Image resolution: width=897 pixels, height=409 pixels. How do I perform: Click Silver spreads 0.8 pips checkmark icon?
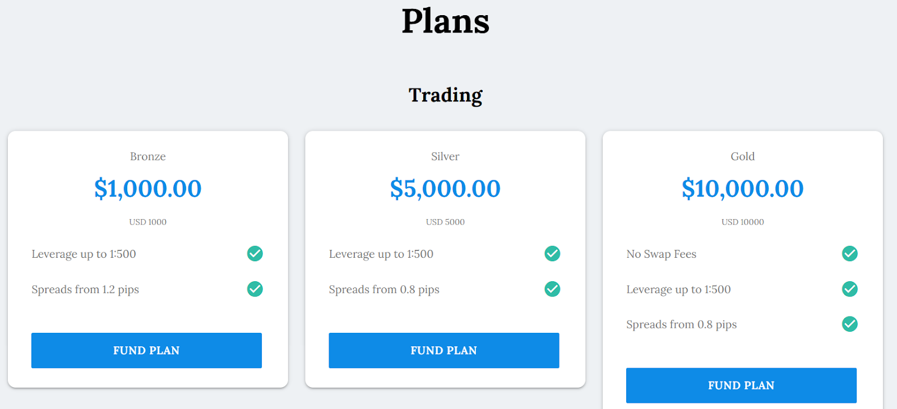click(552, 289)
